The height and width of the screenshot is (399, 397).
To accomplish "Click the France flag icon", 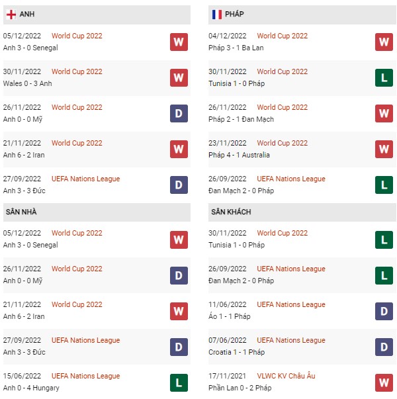I will tap(217, 14).
